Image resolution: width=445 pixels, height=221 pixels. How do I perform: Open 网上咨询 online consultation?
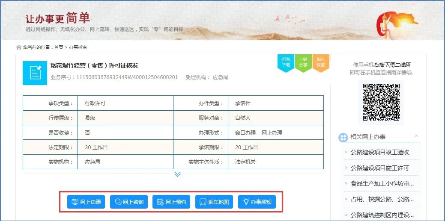pyautogui.click(x=128, y=202)
